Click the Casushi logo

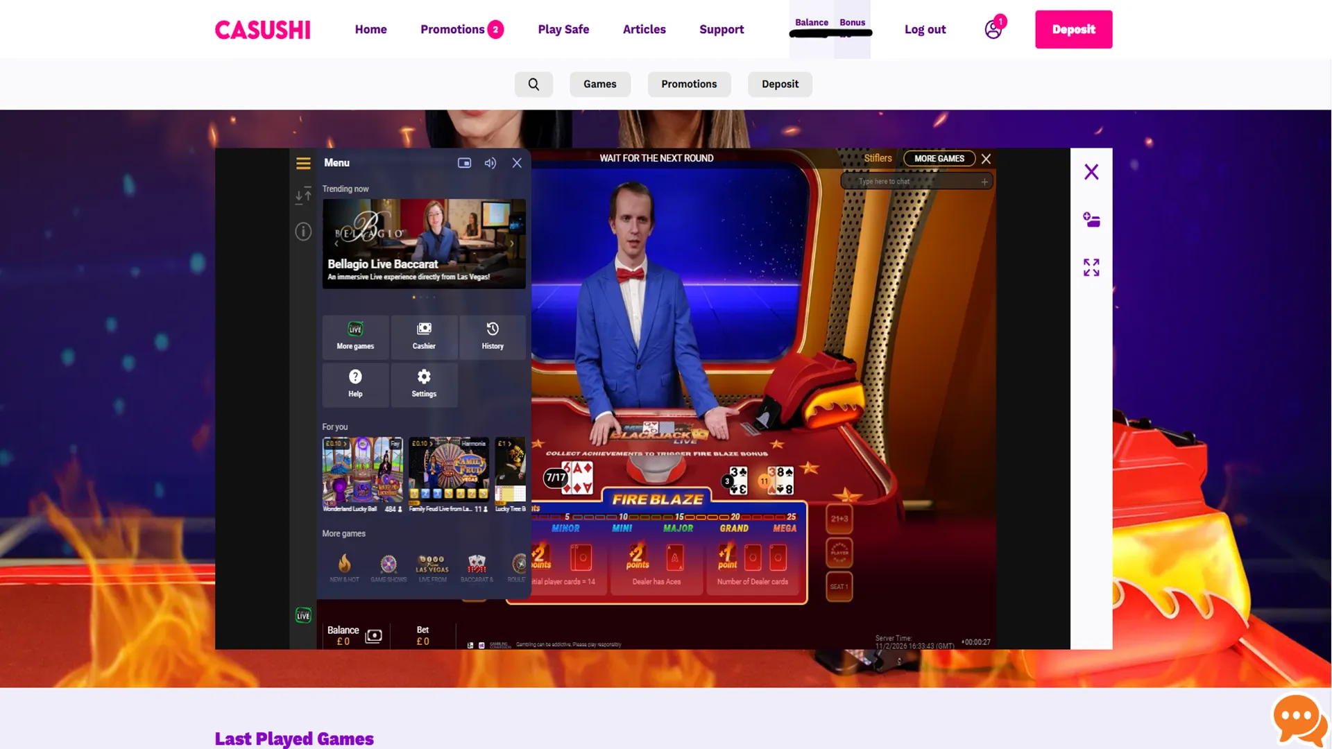263,30
